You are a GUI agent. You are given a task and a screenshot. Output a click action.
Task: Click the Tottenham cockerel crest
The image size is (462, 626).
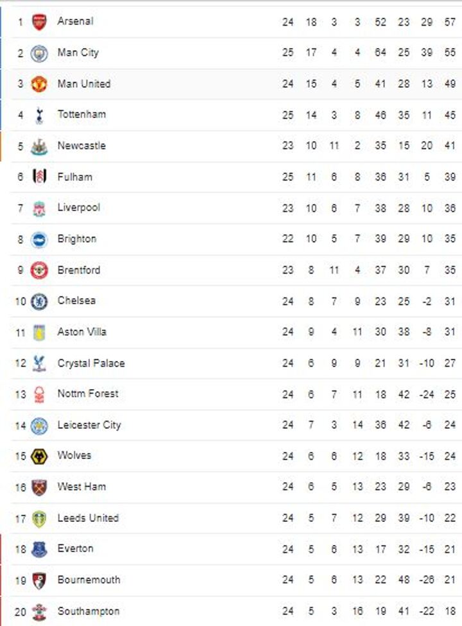pos(39,115)
